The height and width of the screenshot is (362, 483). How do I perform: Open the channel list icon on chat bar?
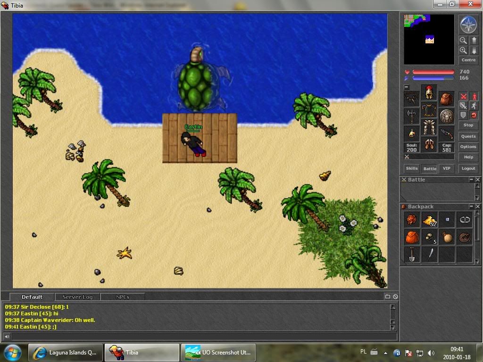pos(388,297)
